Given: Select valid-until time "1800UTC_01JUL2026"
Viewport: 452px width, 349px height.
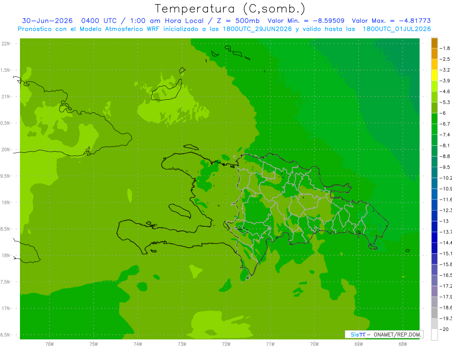Looking at the screenshot, I should pos(397,29).
